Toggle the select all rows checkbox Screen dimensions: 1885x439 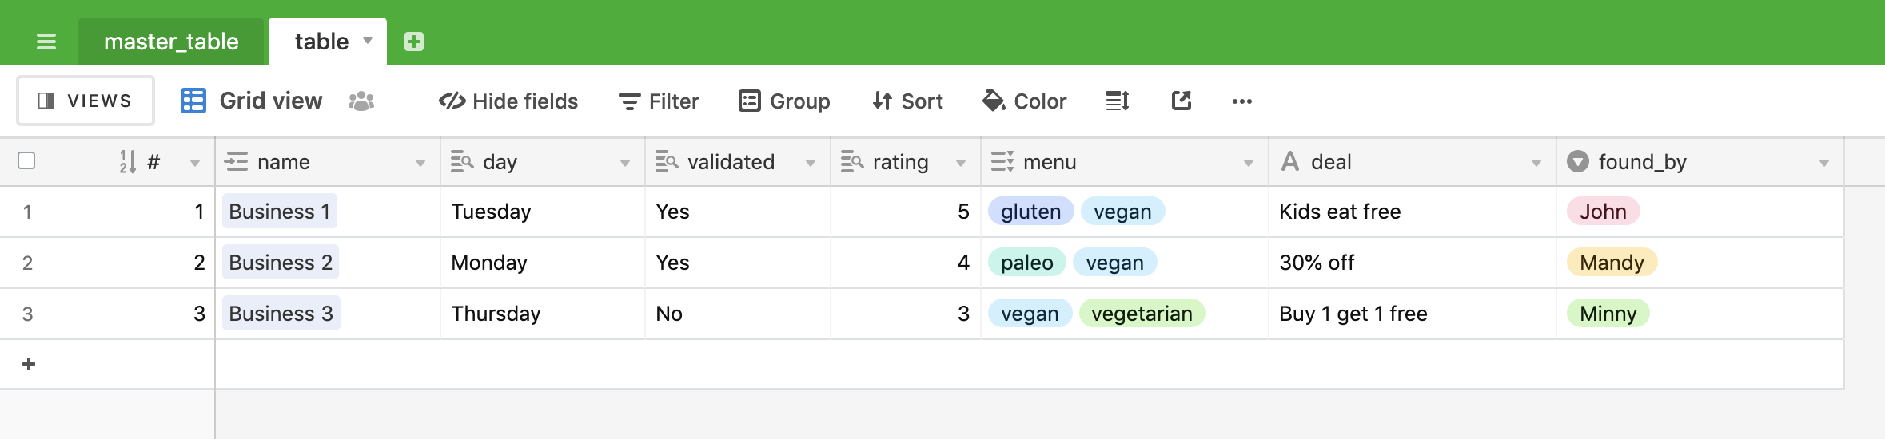pos(26,160)
